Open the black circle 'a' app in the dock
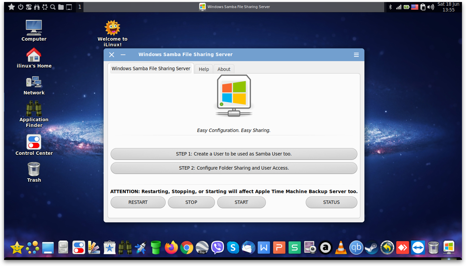Screen dimensions: 466x266 click(326, 248)
